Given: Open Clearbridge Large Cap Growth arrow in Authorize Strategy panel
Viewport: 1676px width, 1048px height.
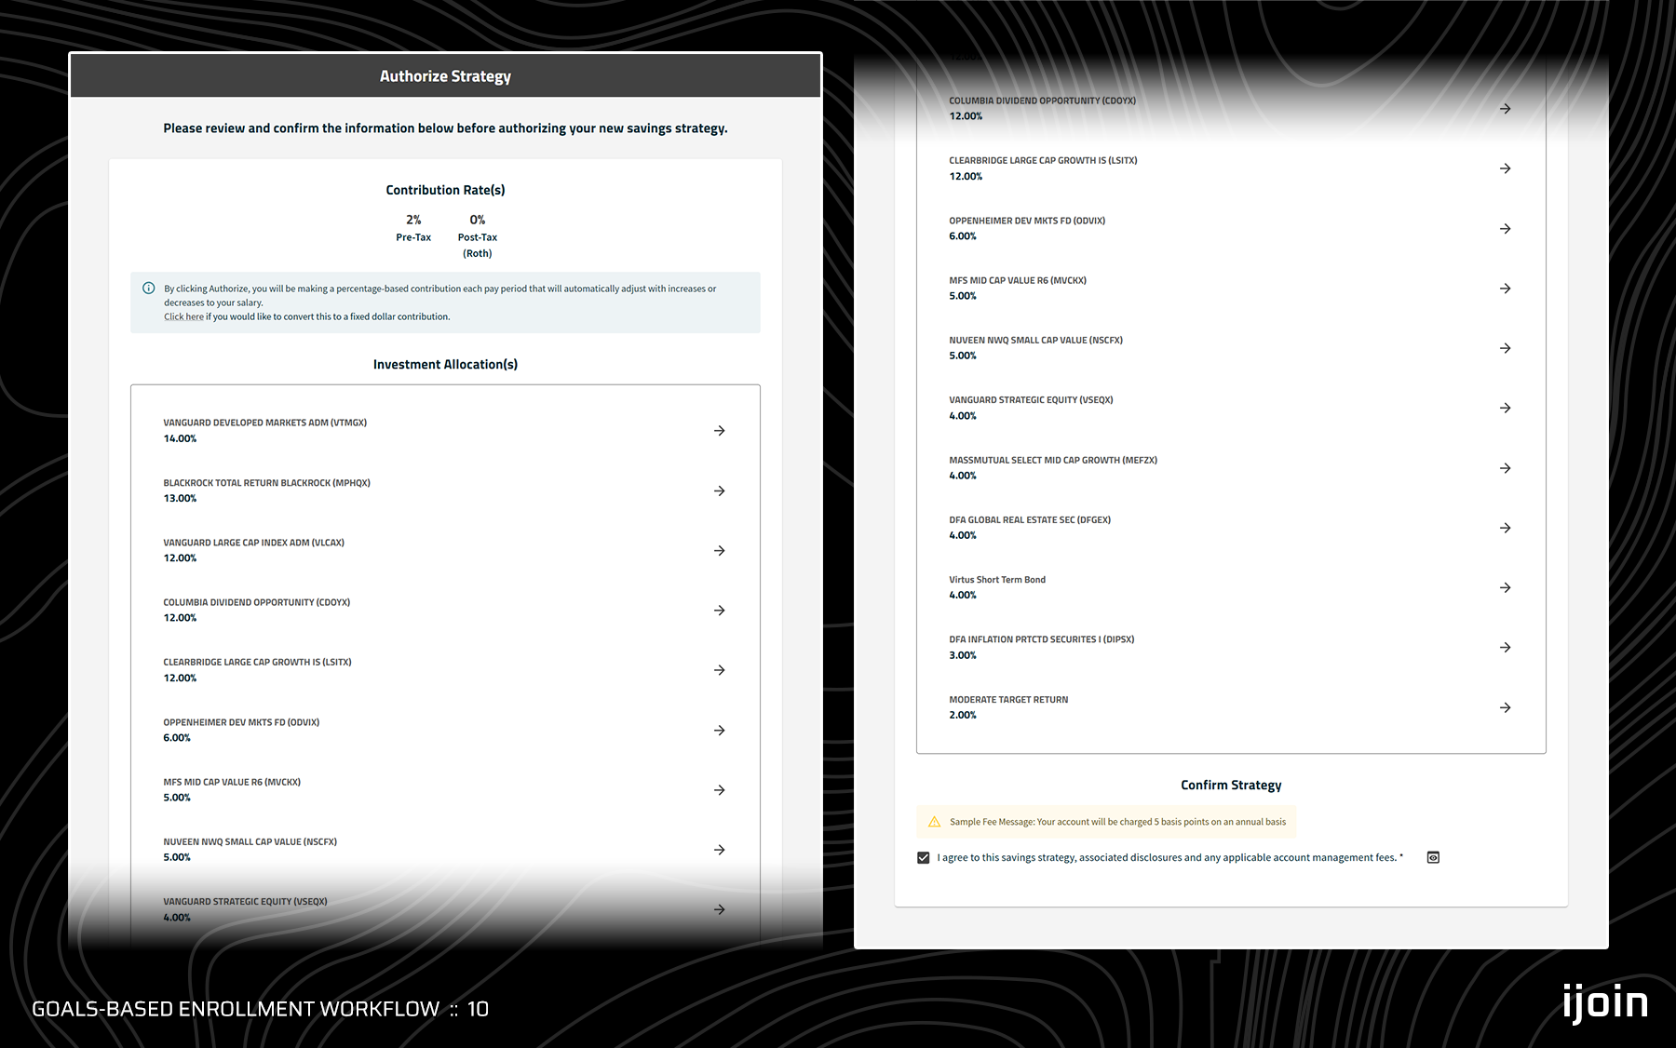Looking at the screenshot, I should tap(719, 670).
